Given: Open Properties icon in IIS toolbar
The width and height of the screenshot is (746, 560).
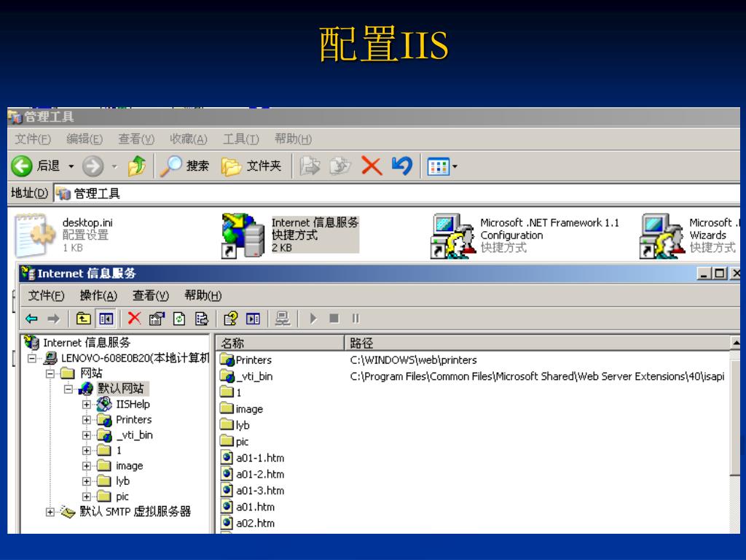Looking at the screenshot, I should coord(157,319).
